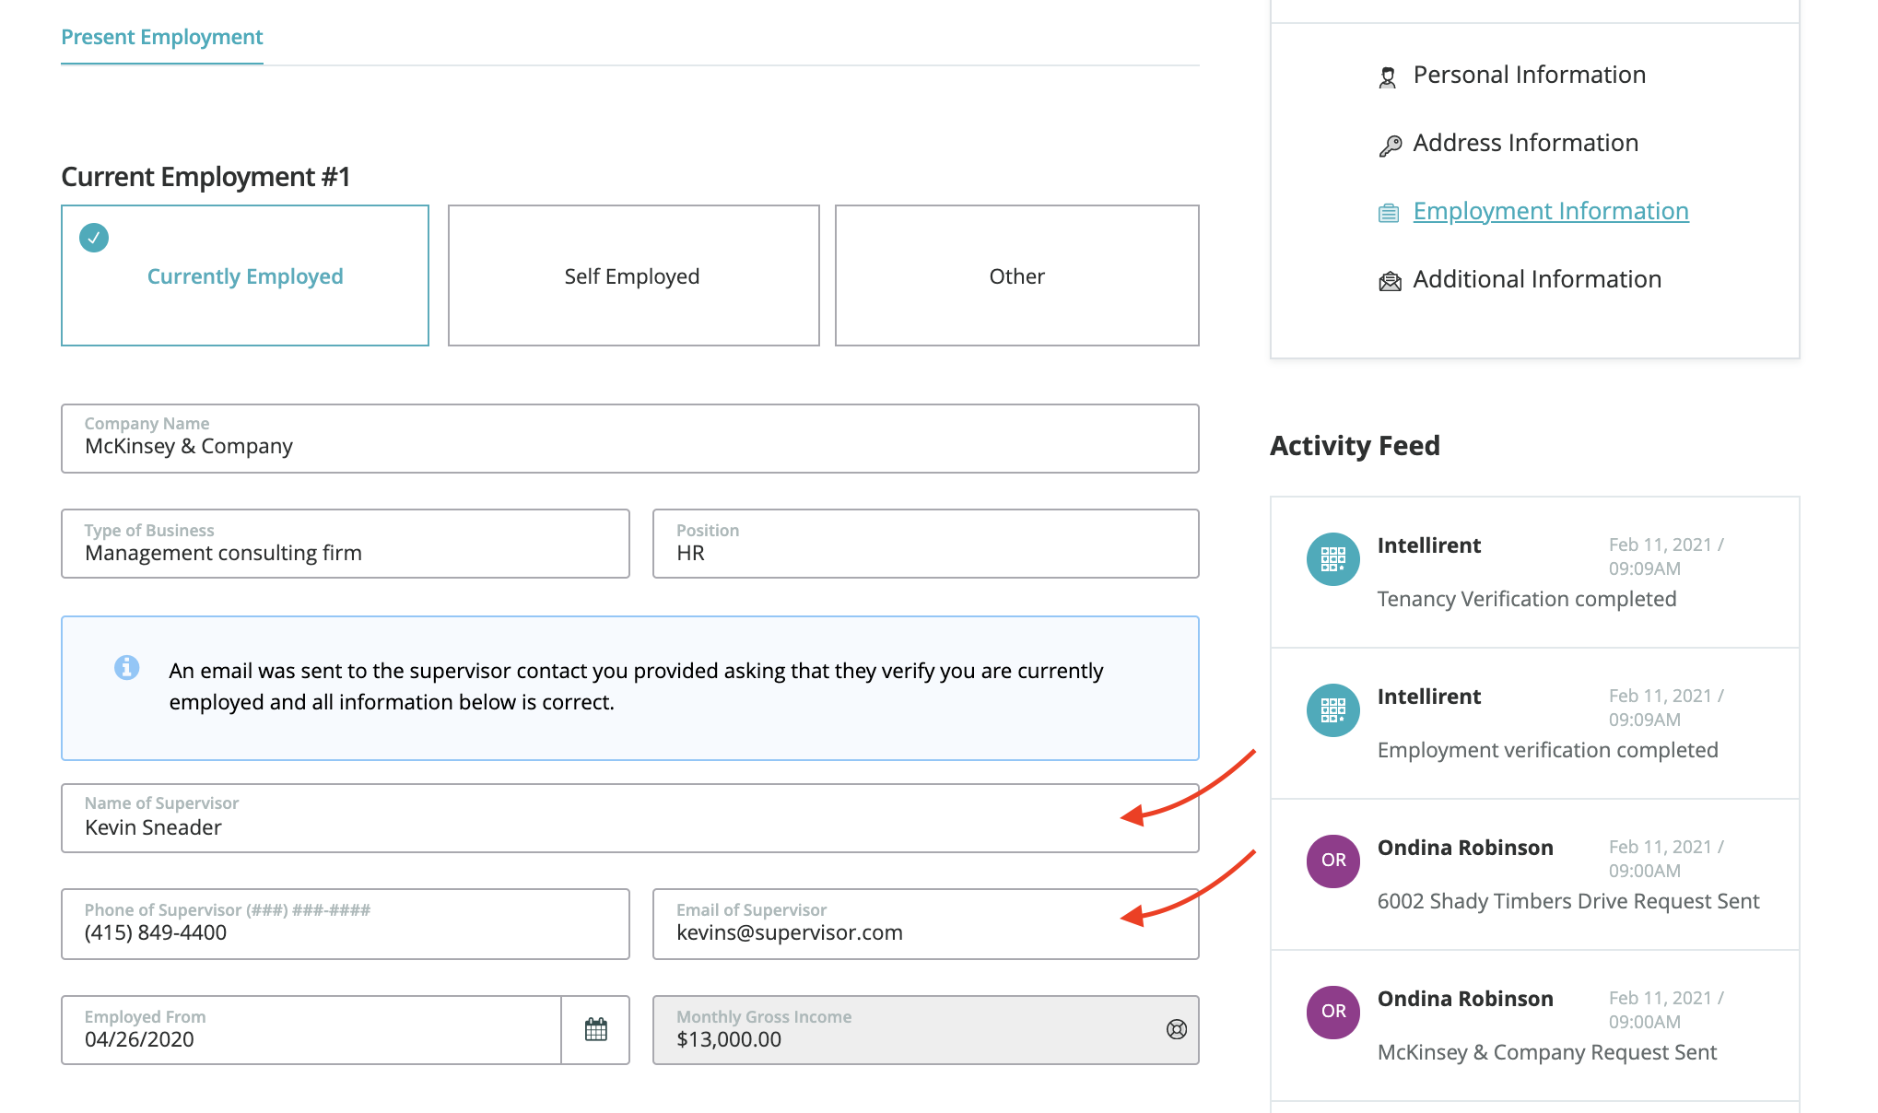
Task: Select the Self Employed option
Action: [x=633, y=275]
